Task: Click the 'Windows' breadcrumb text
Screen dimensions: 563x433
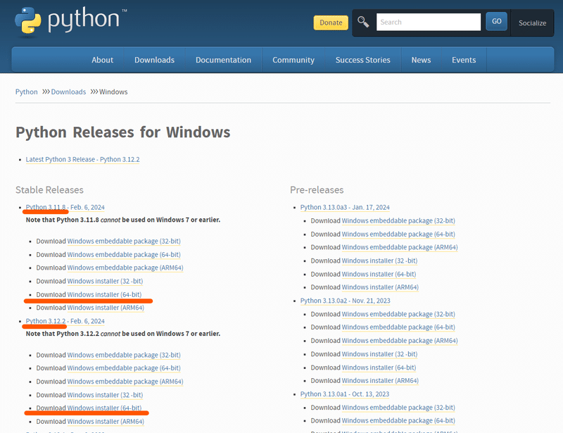Action: click(x=113, y=92)
